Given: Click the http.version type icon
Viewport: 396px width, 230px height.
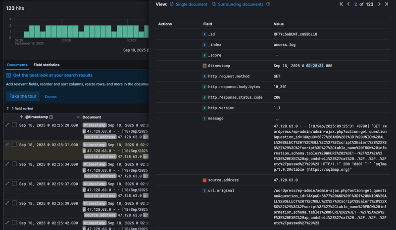Looking at the screenshot, I should coord(204,108).
